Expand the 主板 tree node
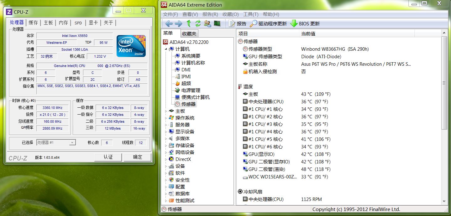 [x=166, y=111]
